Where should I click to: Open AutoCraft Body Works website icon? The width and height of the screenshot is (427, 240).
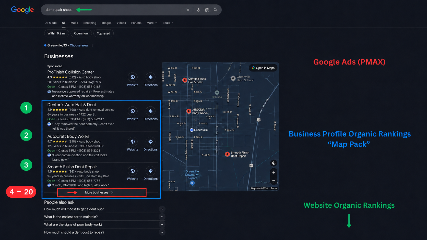[x=133, y=142]
